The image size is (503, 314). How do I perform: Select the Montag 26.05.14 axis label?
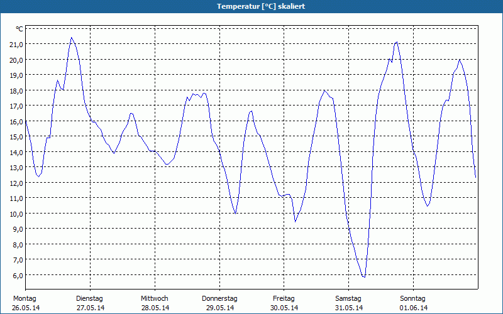click(26, 303)
